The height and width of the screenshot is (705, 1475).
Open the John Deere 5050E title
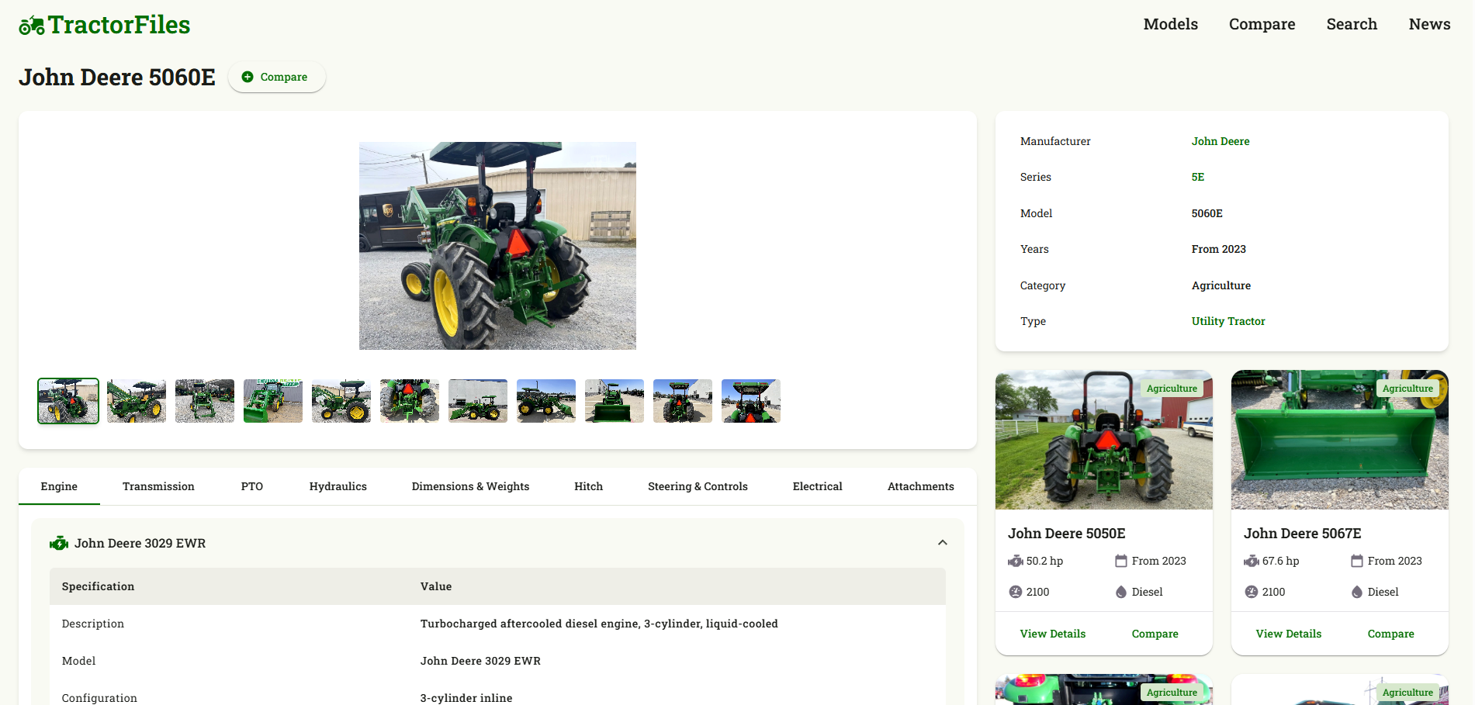point(1066,534)
